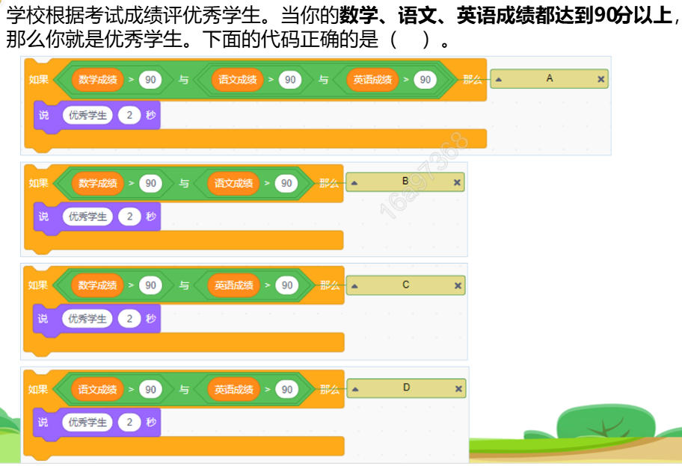Click the 如果 label of option C block
The width and height of the screenshot is (682, 466).
pos(38,285)
